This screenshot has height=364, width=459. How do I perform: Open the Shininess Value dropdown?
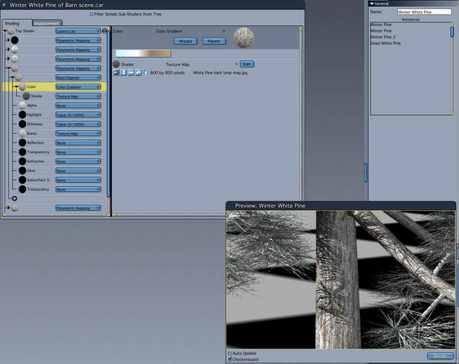click(x=78, y=124)
